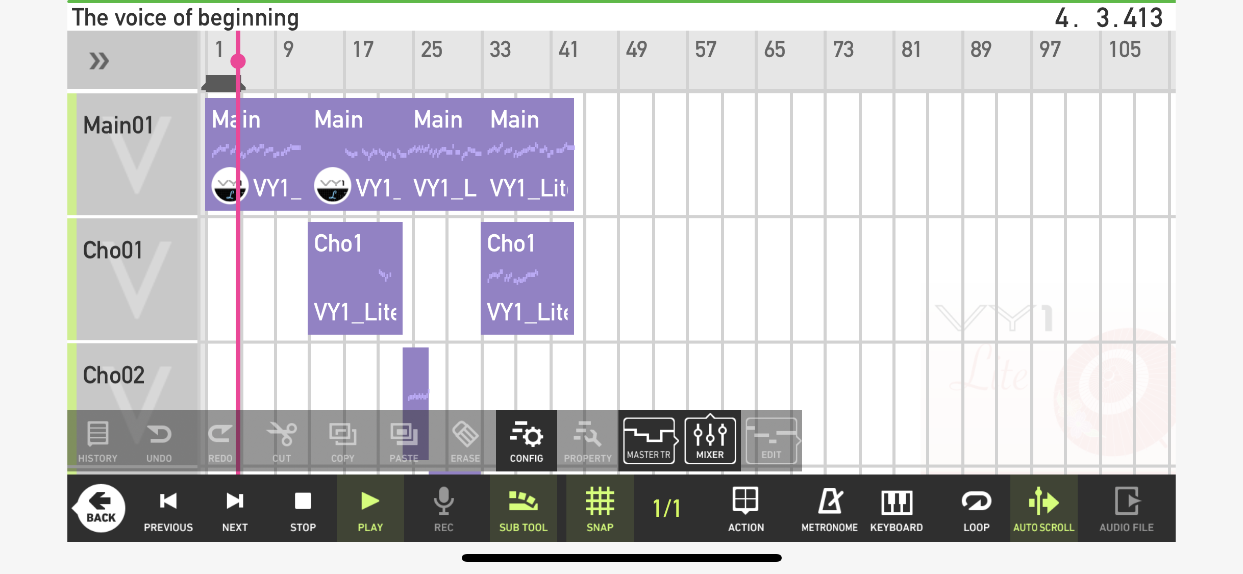The image size is (1243, 574).
Task: Select the second Cho1 part in Cho01 track
Action: pos(527,278)
